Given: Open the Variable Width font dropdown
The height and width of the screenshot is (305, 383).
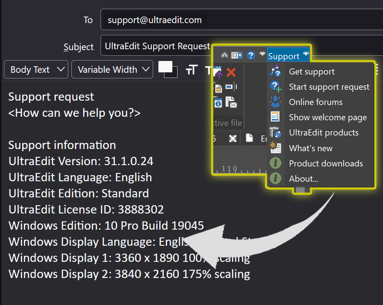Looking at the screenshot, I should pyautogui.click(x=112, y=69).
